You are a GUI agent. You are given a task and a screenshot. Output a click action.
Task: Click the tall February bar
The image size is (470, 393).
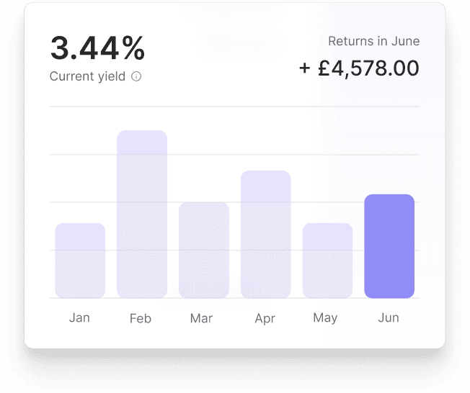(142, 214)
